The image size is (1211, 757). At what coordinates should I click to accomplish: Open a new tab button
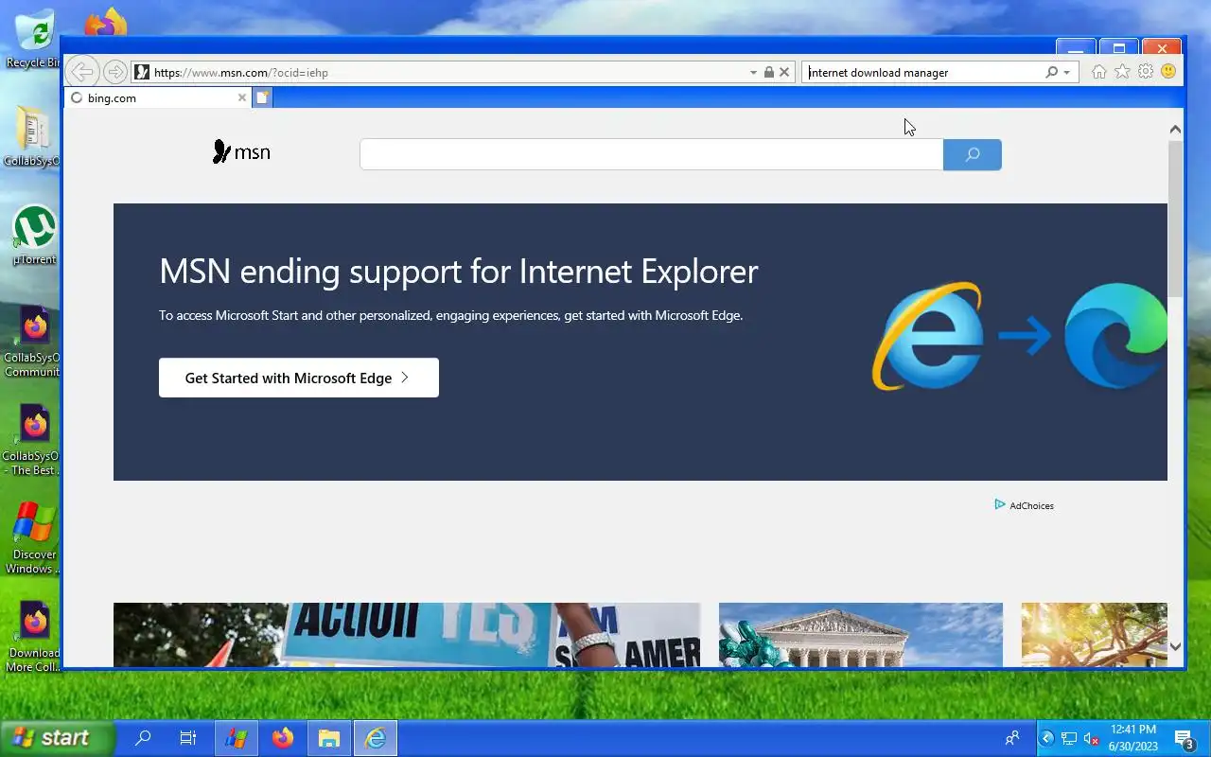click(x=262, y=97)
